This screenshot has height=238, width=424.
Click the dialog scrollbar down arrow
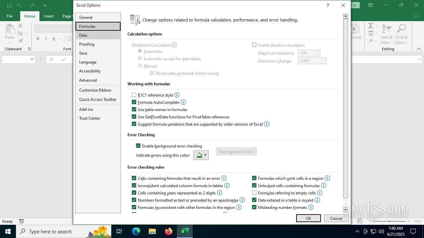point(345,210)
